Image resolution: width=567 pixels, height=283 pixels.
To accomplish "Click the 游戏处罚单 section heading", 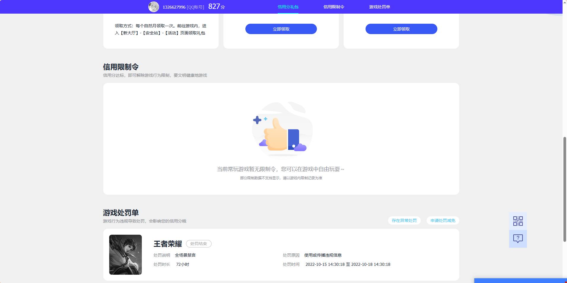I will click(x=121, y=213).
